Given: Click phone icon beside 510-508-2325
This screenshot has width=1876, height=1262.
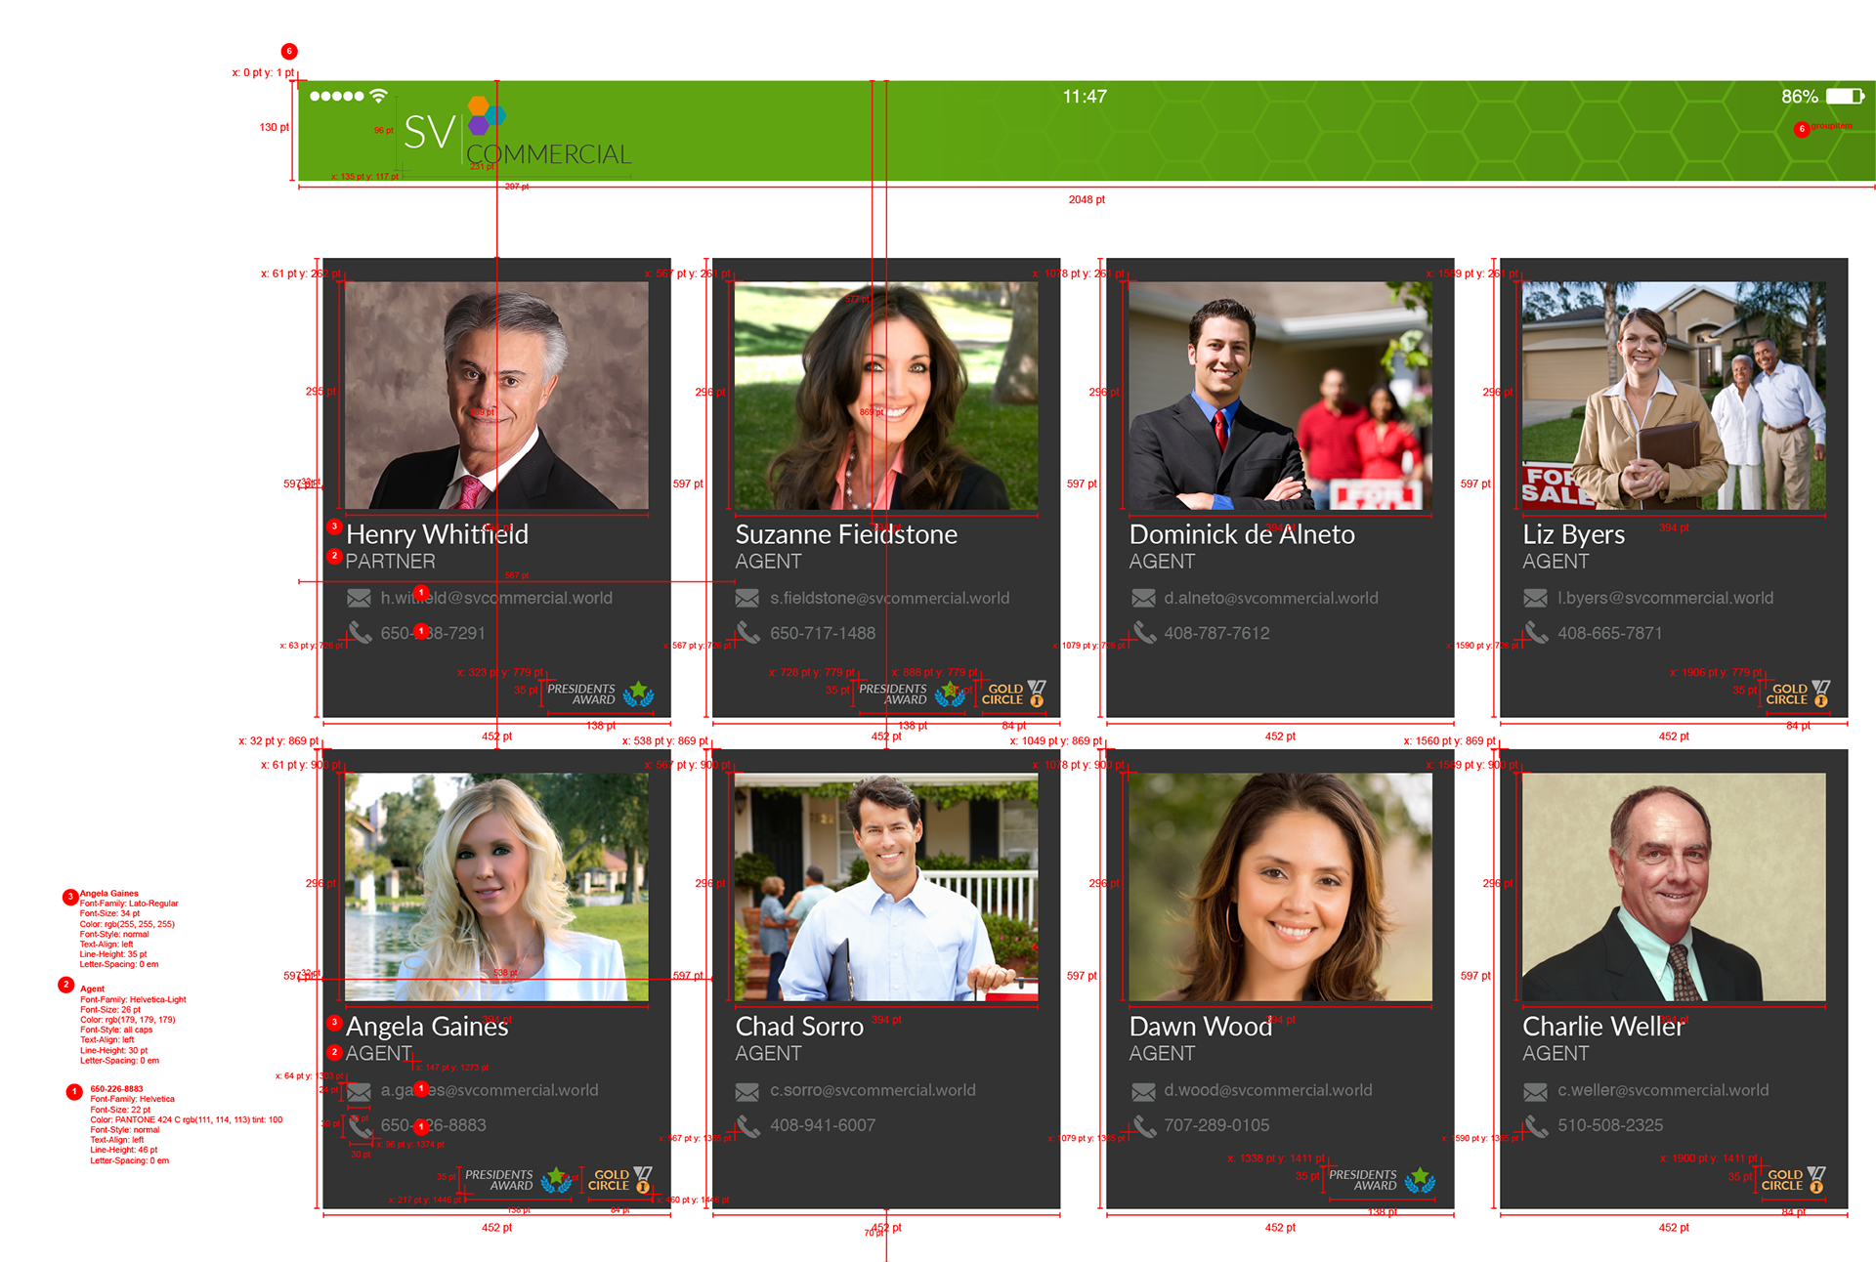Looking at the screenshot, I should coord(1536,1125).
